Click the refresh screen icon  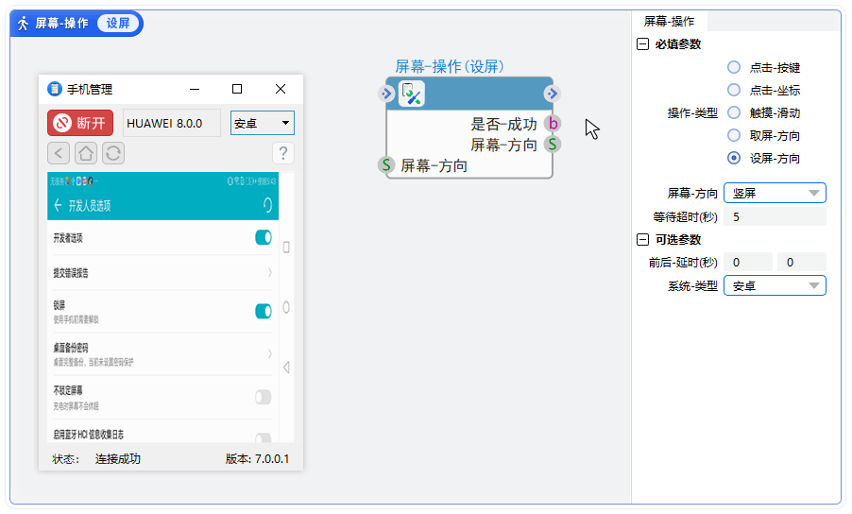pyautogui.click(x=113, y=152)
